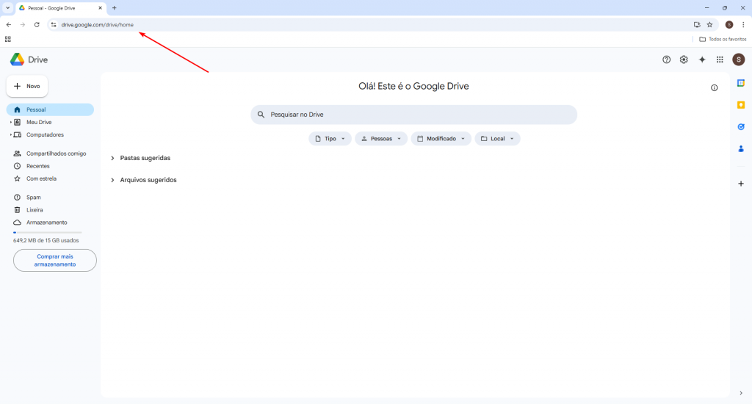Screen dimensions: 752x404
Task: Open the Keep side panel icon
Action: pos(740,105)
